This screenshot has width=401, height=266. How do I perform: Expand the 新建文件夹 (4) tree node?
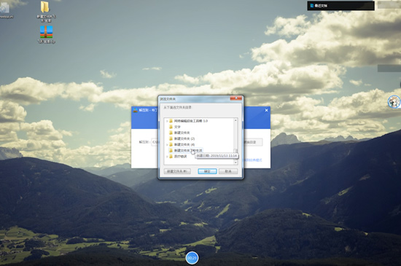[x=167, y=144]
